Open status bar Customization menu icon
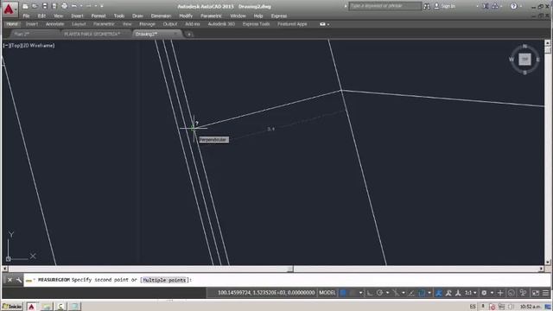The height and width of the screenshot is (311, 553). coord(545,293)
